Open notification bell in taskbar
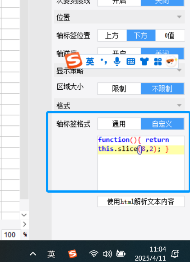Screen dimensions: 190x262 pos(175,254)
